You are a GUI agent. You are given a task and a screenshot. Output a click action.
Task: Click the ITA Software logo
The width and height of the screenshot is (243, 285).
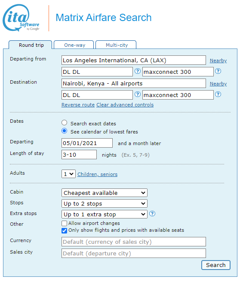[x=21, y=18]
